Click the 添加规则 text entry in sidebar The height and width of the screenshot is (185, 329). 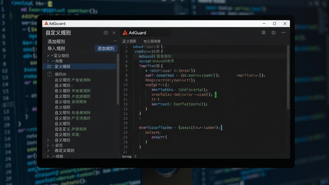pos(56,41)
